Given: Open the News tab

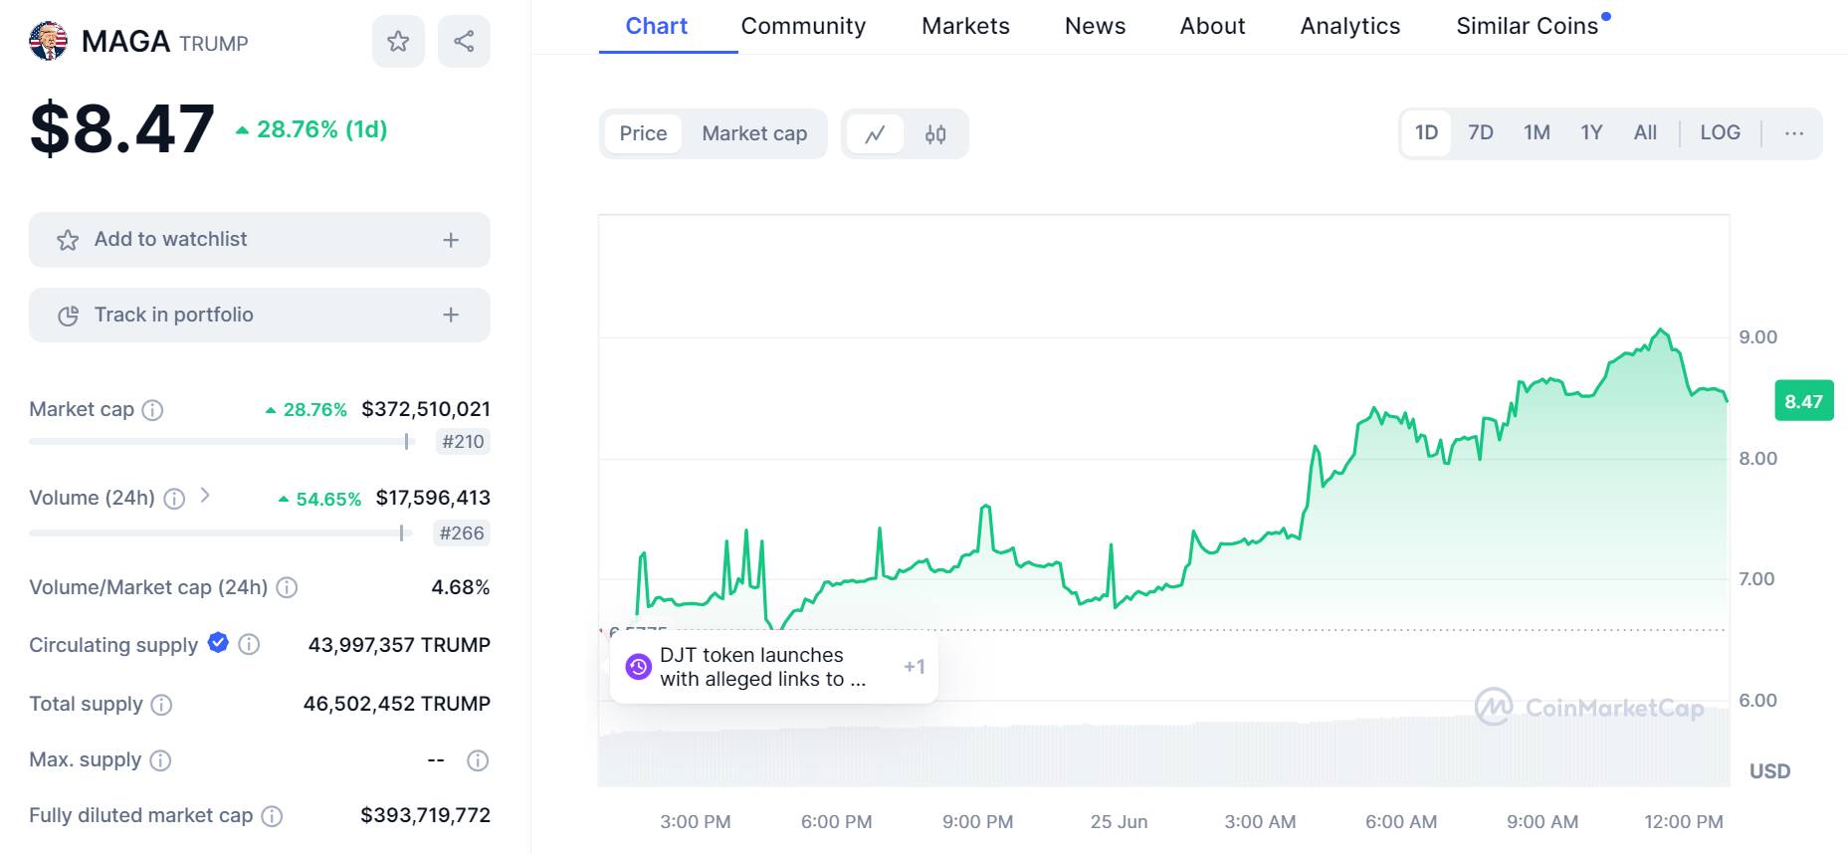Looking at the screenshot, I should point(1095,26).
